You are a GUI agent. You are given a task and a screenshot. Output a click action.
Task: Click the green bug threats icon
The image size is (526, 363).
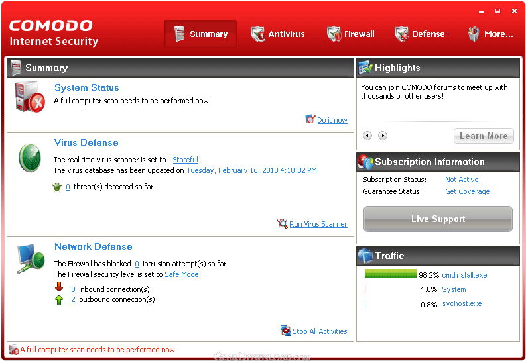(x=57, y=187)
